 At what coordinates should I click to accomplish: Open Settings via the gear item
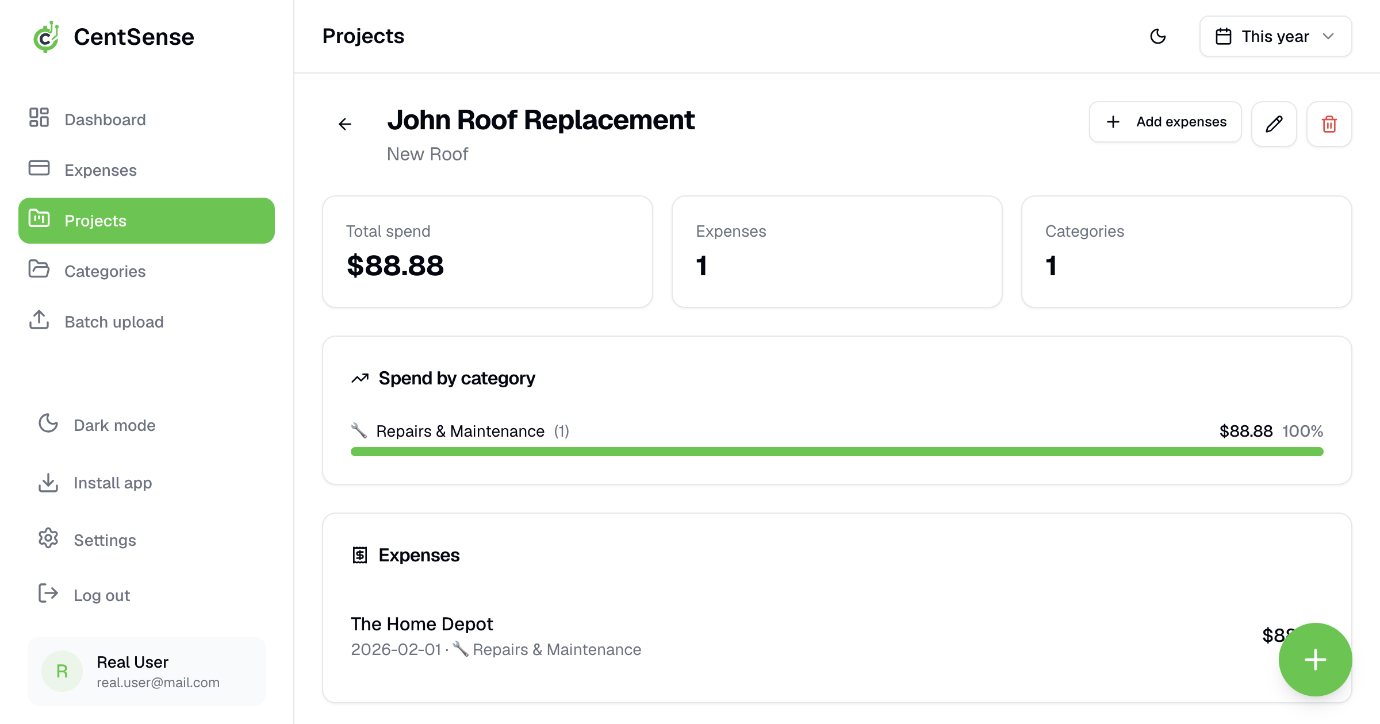[x=105, y=540]
